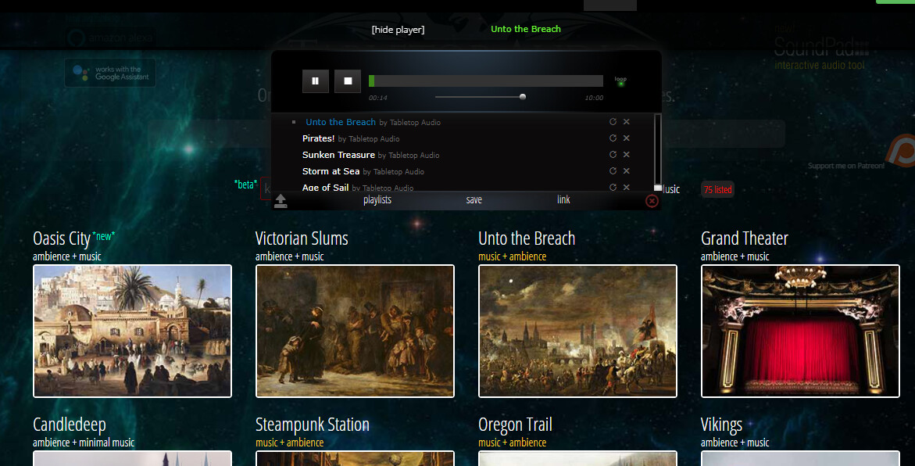Toggle the loop indicator in the player

tap(620, 82)
